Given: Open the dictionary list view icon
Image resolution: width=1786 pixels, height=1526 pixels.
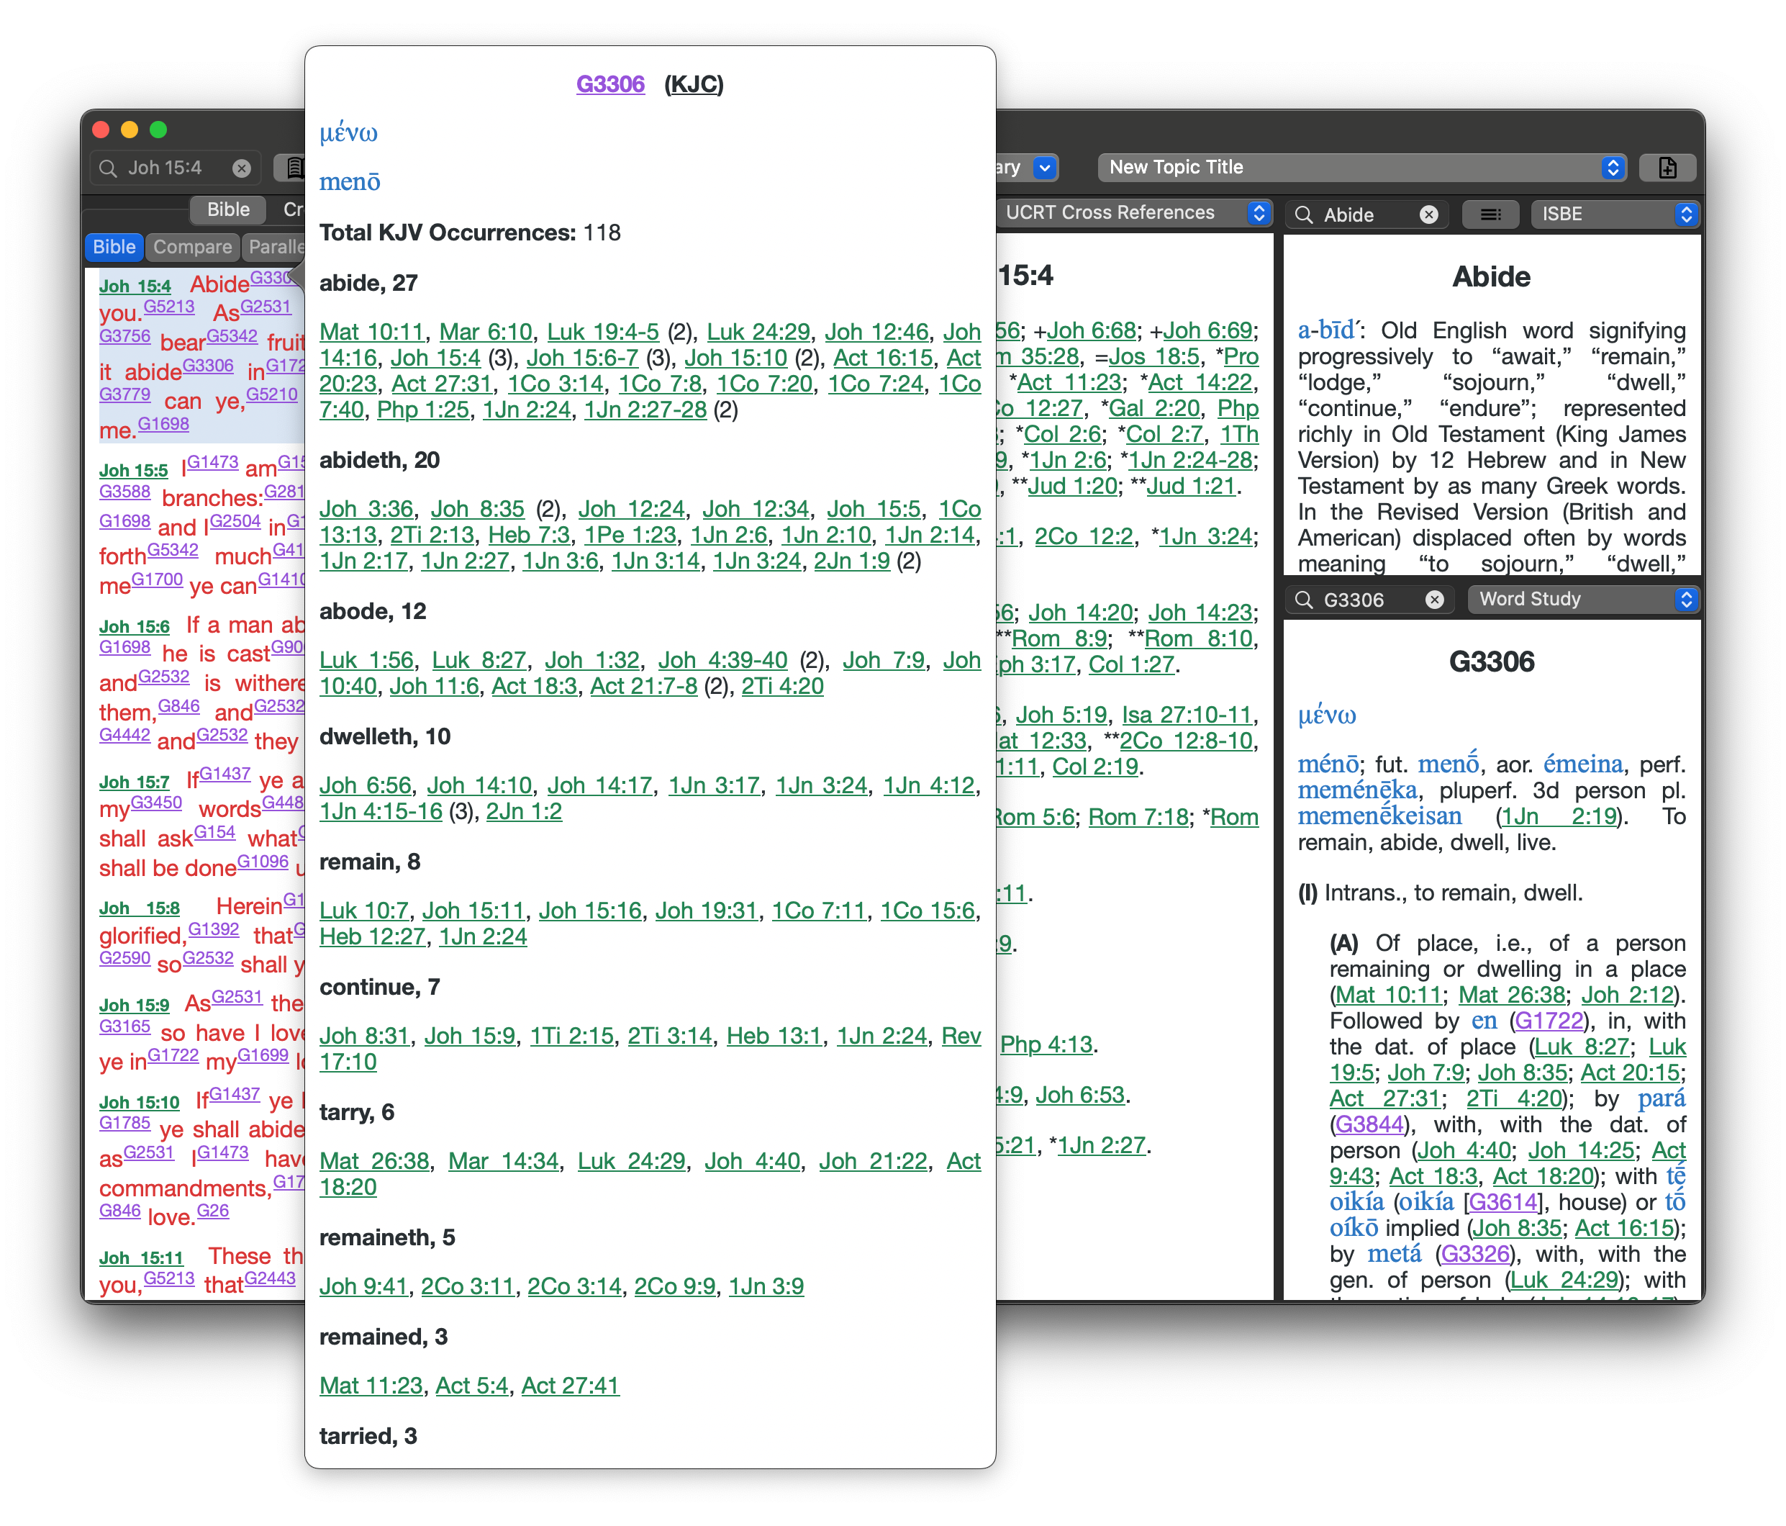Looking at the screenshot, I should coord(1490,214).
